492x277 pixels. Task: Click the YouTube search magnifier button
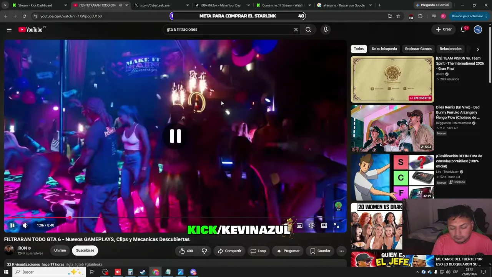[x=308, y=30]
